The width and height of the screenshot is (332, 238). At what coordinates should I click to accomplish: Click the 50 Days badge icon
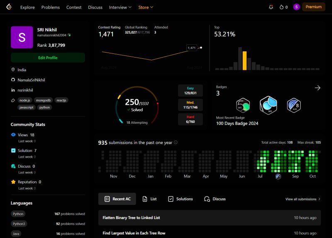(243, 105)
